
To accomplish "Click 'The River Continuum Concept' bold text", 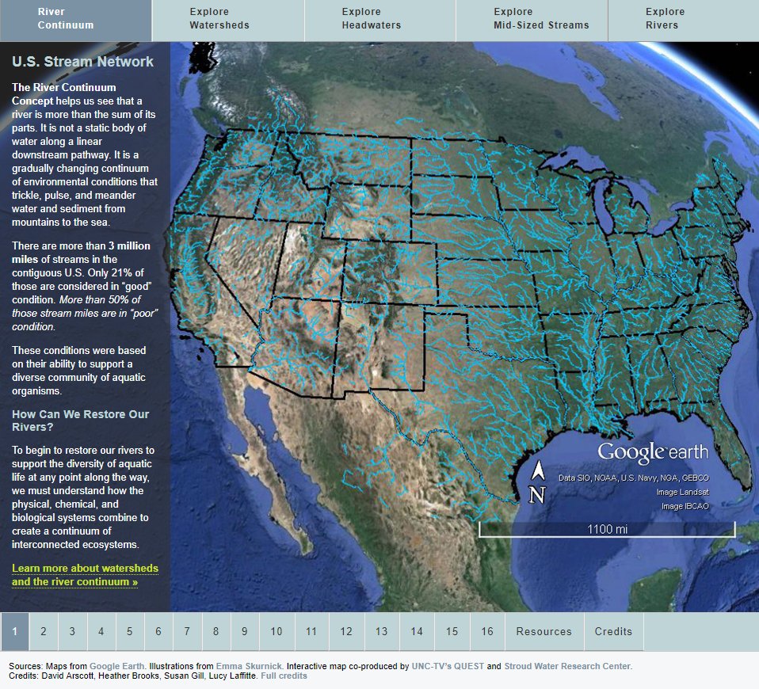I will tap(64, 94).
